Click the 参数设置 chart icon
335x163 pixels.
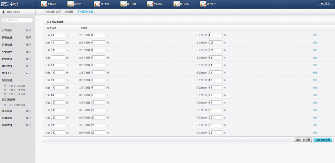click(44, 4)
